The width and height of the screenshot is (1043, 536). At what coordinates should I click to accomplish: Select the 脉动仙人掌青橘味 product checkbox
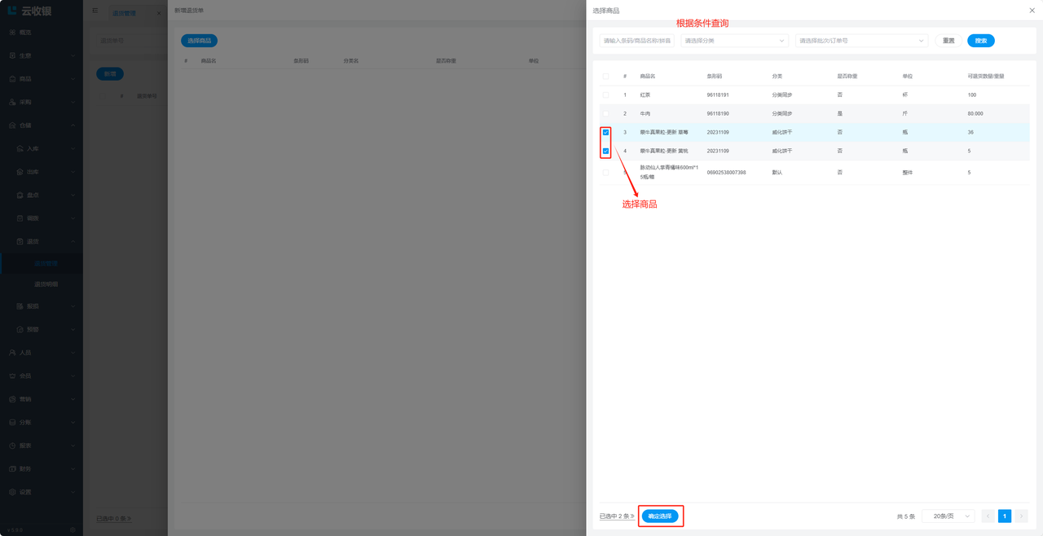point(605,172)
